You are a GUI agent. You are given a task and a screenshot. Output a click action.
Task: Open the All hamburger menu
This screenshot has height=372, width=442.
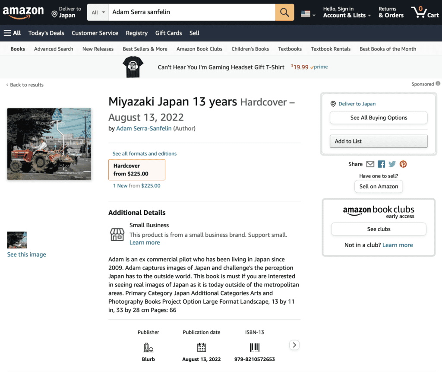(12, 33)
